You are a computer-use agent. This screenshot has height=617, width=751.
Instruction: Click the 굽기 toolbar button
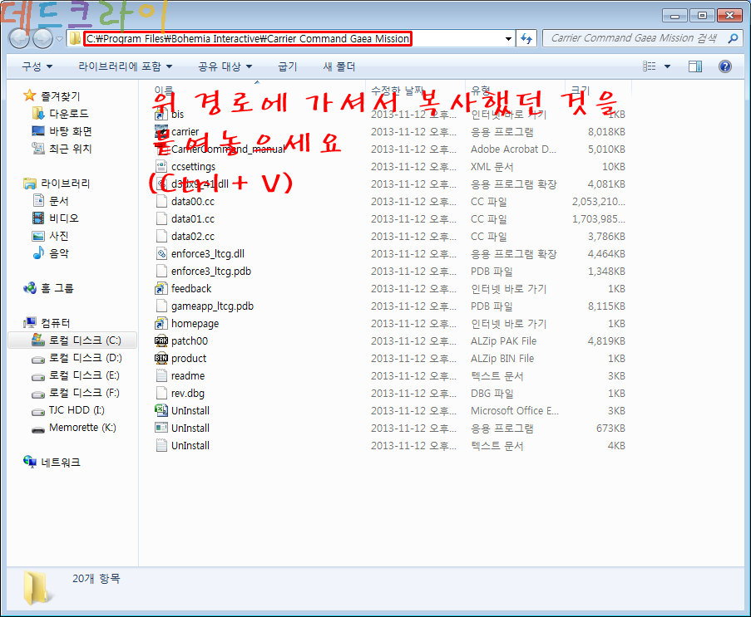coord(287,66)
